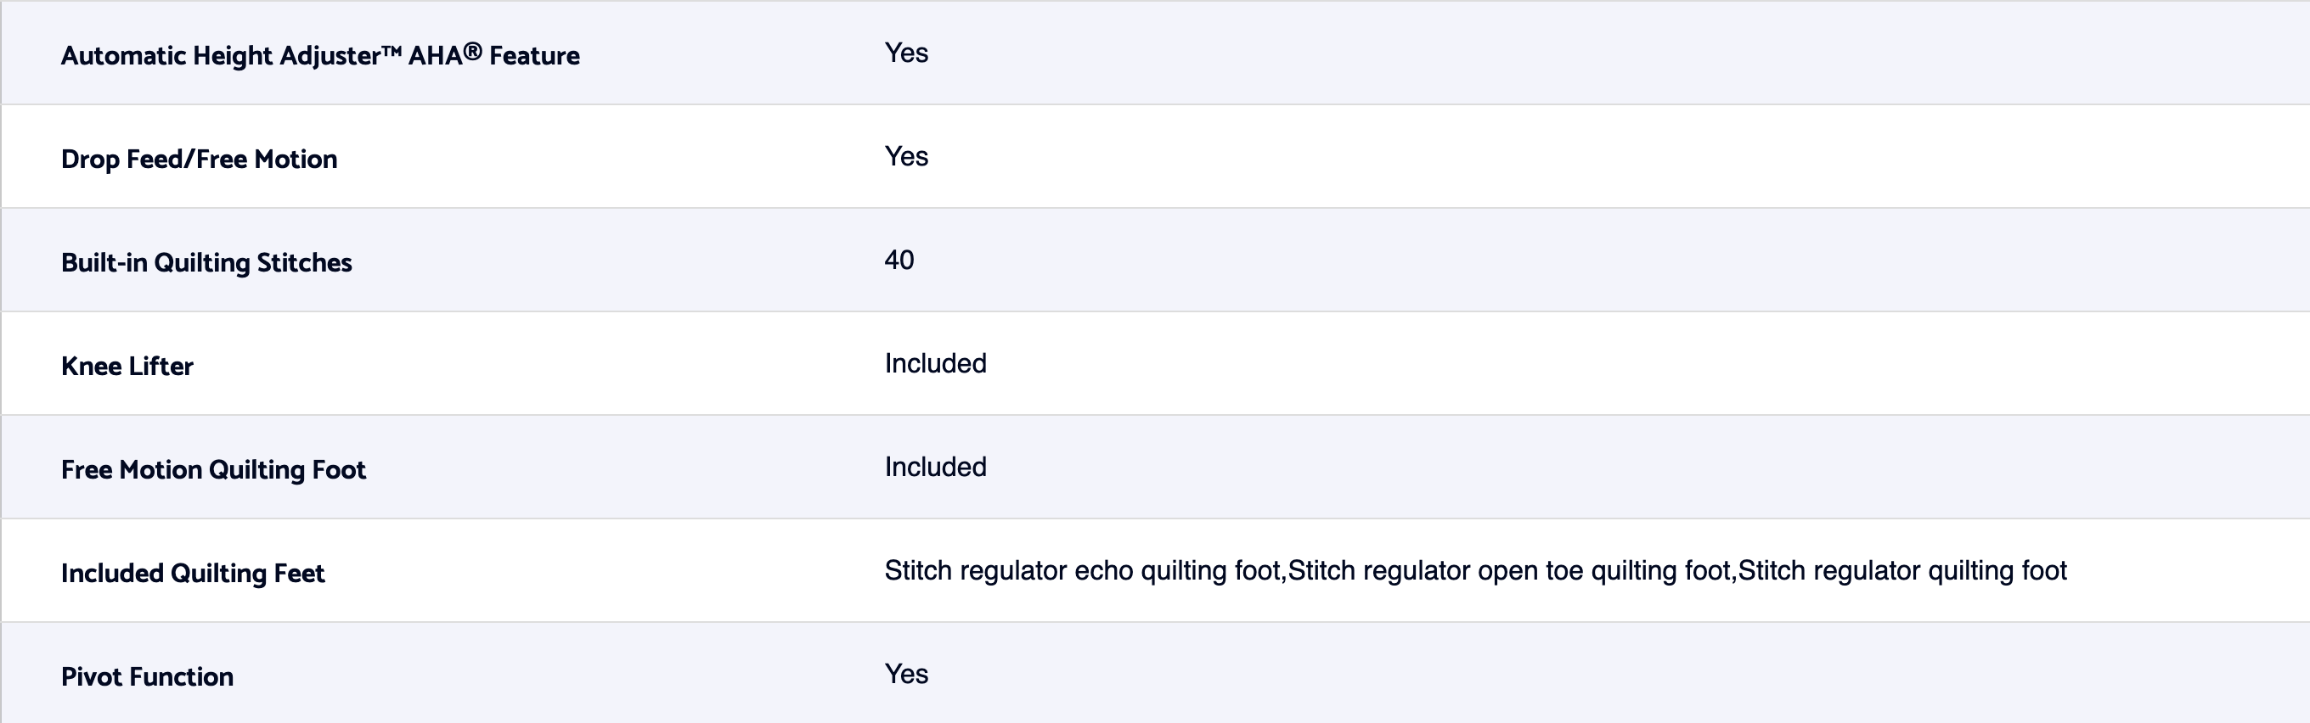Image resolution: width=2310 pixels, height=723 pixels.
Task: Select the Yes value for Pivot Function
Action: point(905,674)
